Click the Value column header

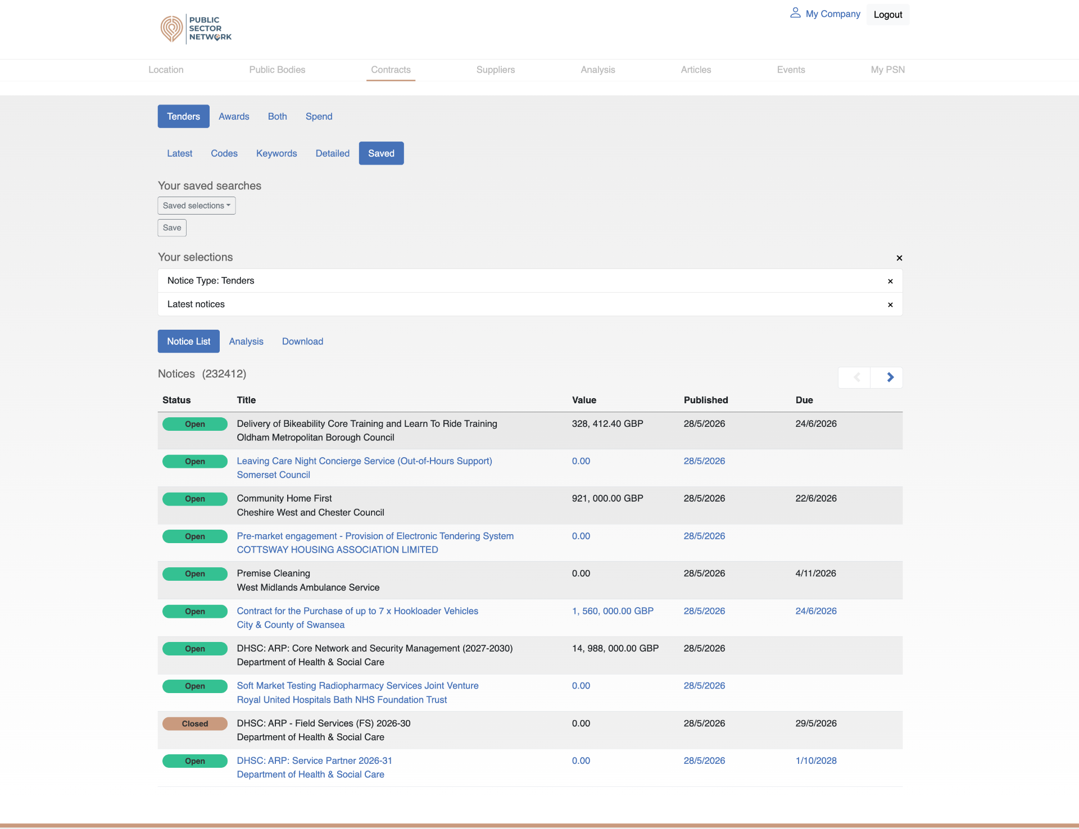584,400
